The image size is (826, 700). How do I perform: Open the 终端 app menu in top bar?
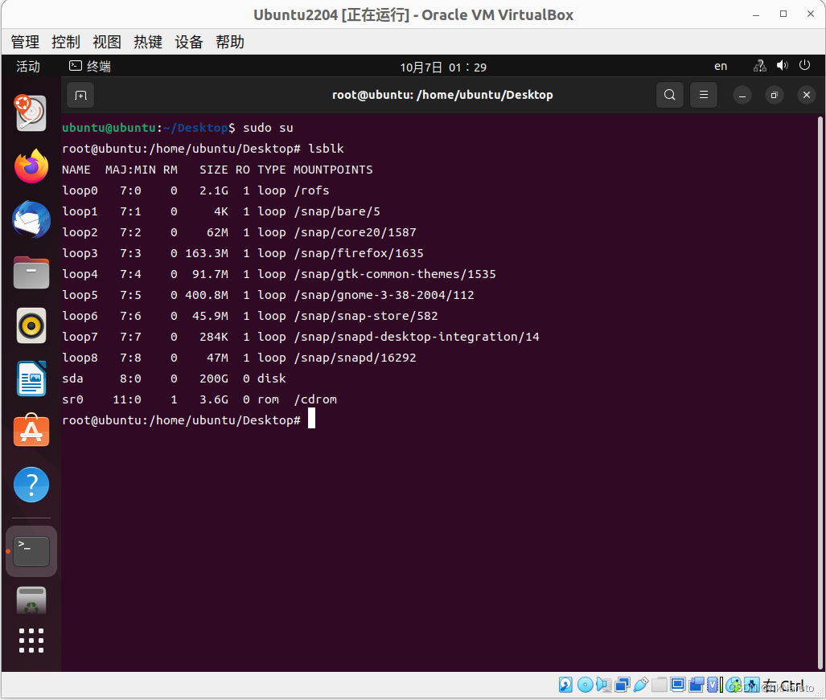click(90, 67)
